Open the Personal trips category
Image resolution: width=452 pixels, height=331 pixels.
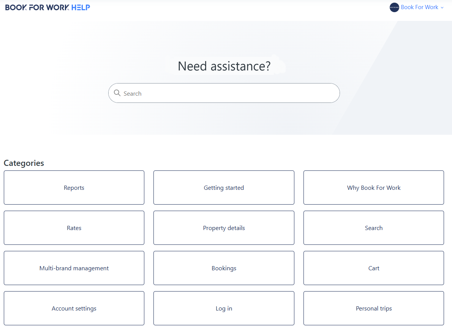click(x=374, y=308)
